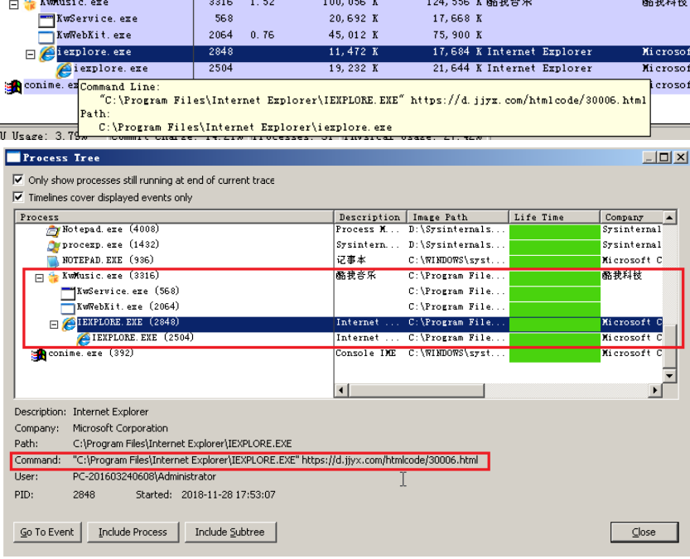Image resolution: width=690 pixels, height=559 pixels.
Task: Toggle Only show processes still running checkbox
Action: point(18,180)
